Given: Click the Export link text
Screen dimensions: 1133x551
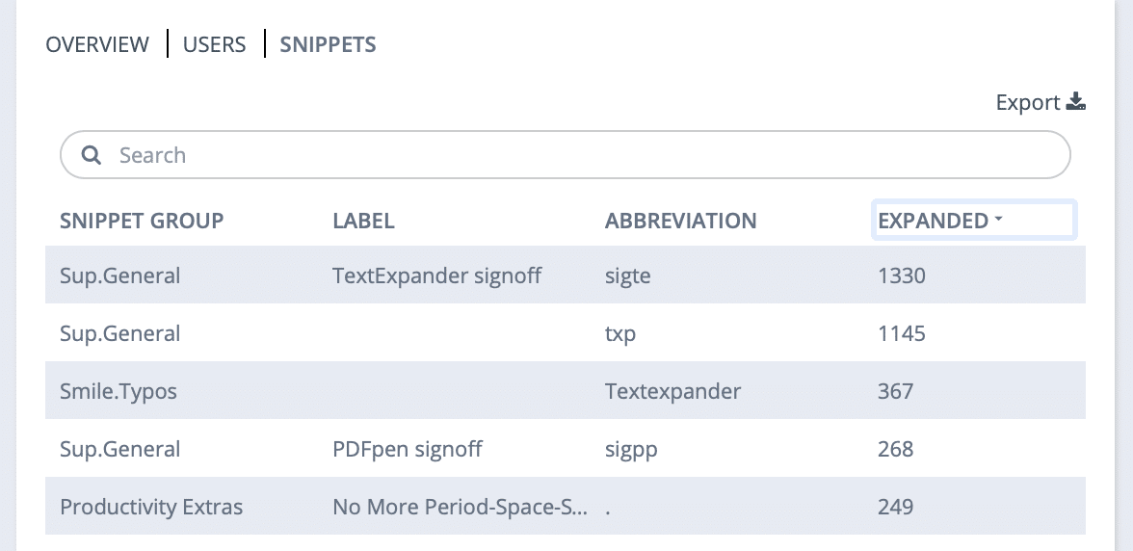Looking at the screenshot, I should (x=1027, y=102).
